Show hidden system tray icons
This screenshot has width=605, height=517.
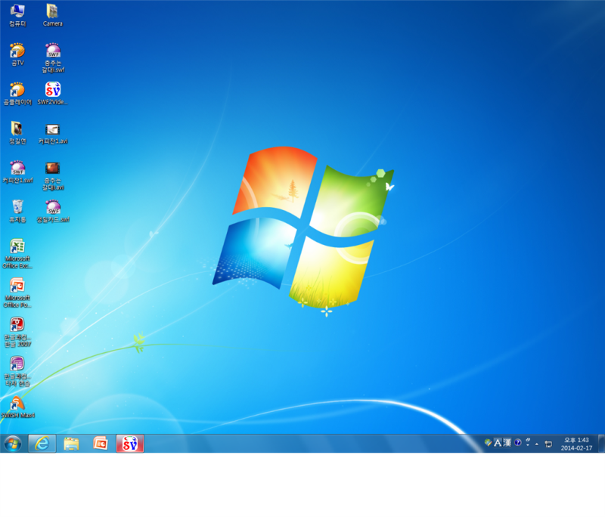(537, 444)
